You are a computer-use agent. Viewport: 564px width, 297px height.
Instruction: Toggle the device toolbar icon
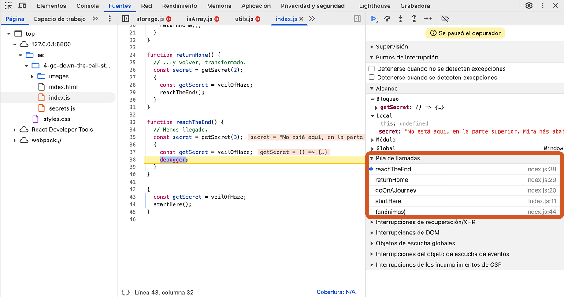pos(22,6)
